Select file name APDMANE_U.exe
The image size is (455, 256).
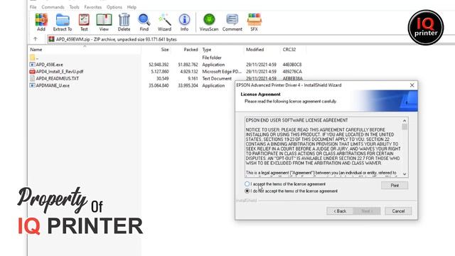(53, 85)
